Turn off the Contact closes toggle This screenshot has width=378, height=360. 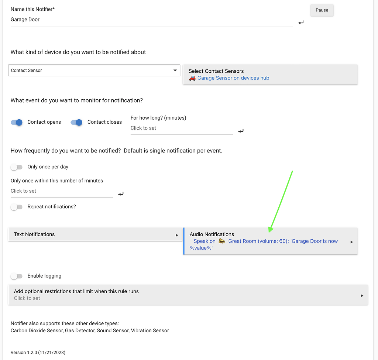[76, 122]
